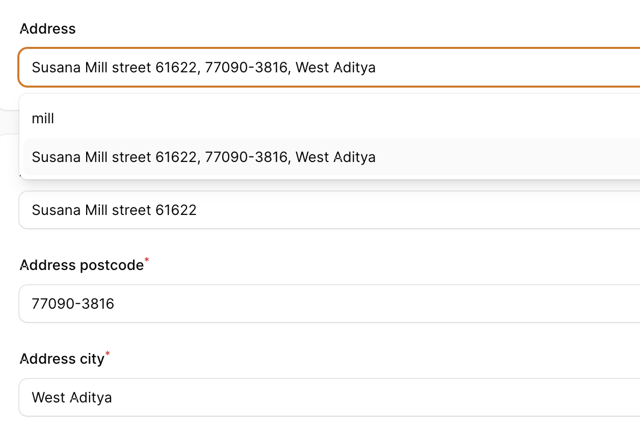Place cursor after 'mill' in search box
The width and height of the screenshot is (640, 434).
(55, 119)
